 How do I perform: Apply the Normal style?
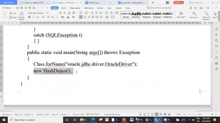(126, 15)
